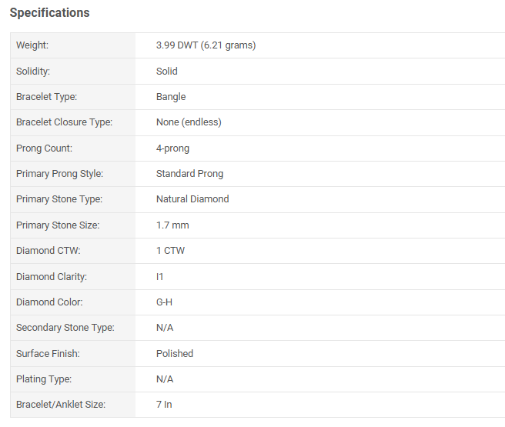Viewport: 505px width, 427px height.
Task: Select the 1.7 mm value
Action: click(172, 225)
